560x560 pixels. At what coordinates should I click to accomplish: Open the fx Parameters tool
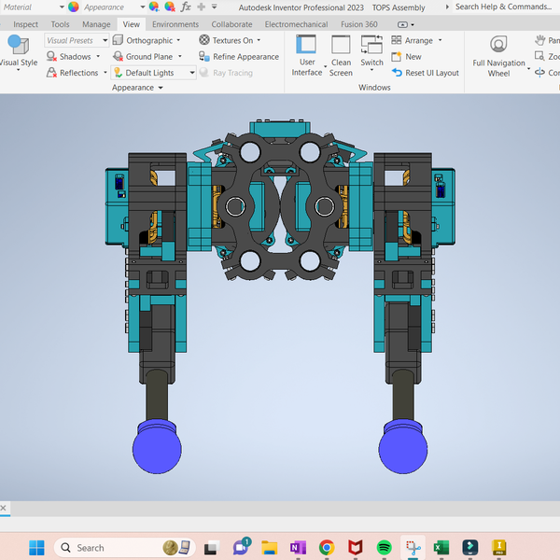pyautogui.click(x=186, y=7)
